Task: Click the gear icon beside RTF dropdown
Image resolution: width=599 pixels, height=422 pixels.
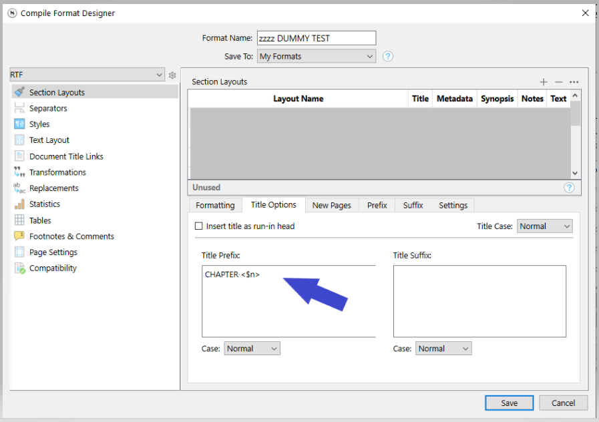Action: (x=172, y=75)
